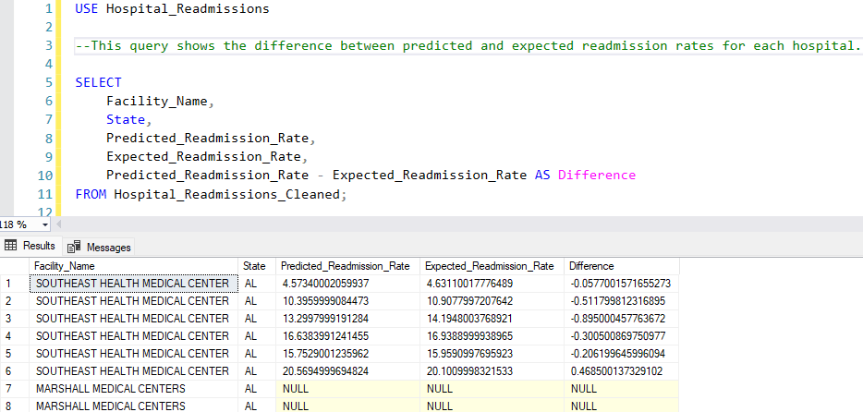Click Facility_Name on line 6
The width and height of the screenshot is (863, 412).
[x=157, y=102]
